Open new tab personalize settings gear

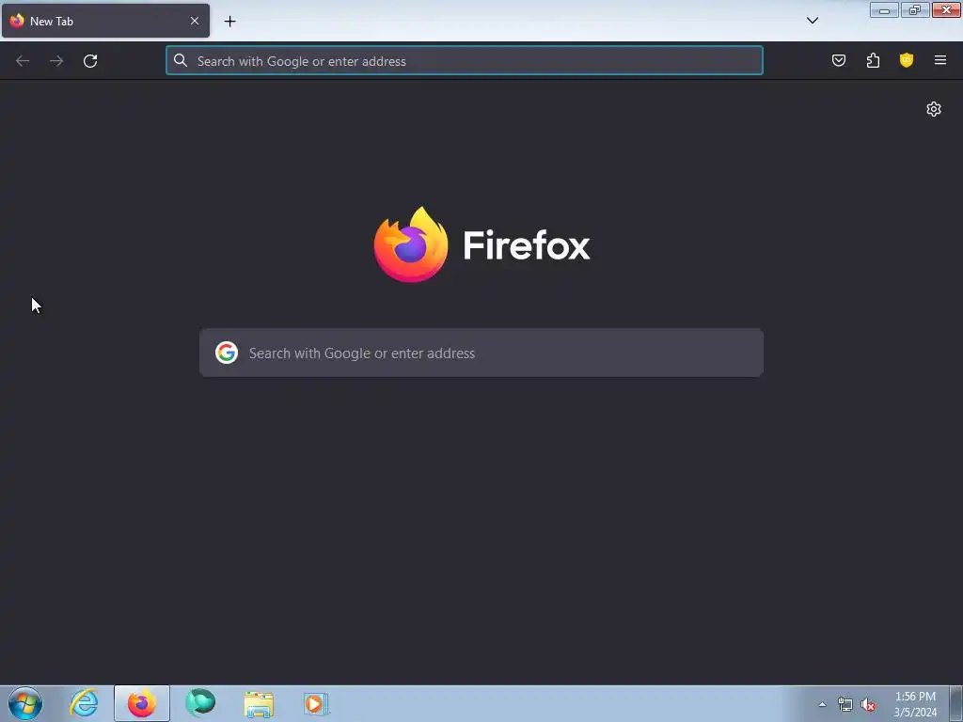pyautogui.click(x=934, y=109)
